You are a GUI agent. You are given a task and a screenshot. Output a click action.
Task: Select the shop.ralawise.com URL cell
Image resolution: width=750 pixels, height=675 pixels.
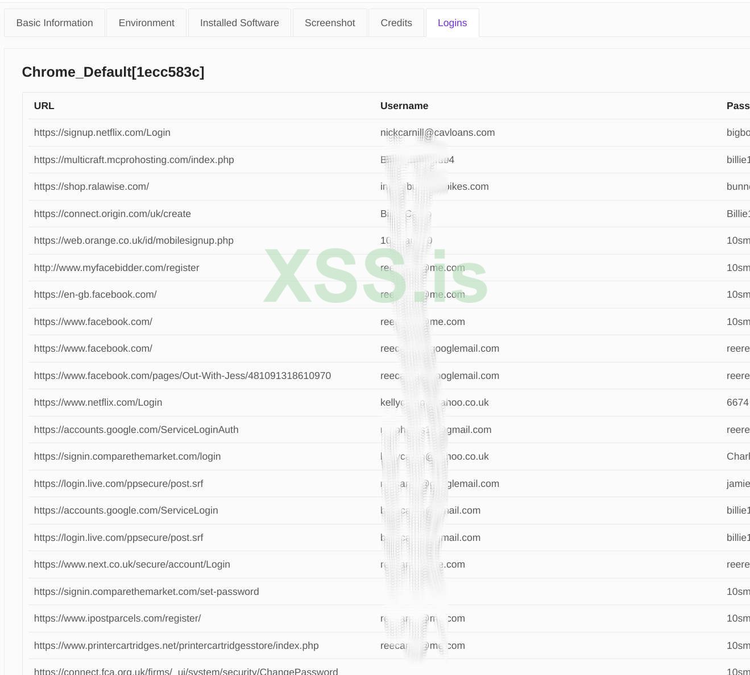coord(92,186)
